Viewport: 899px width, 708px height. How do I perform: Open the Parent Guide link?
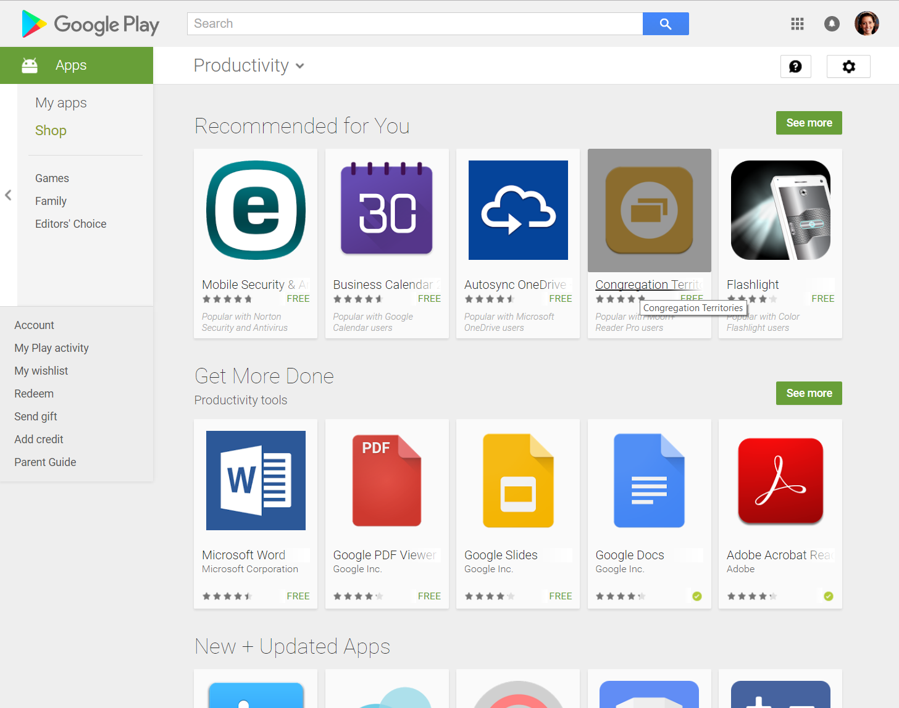[45, 462]
